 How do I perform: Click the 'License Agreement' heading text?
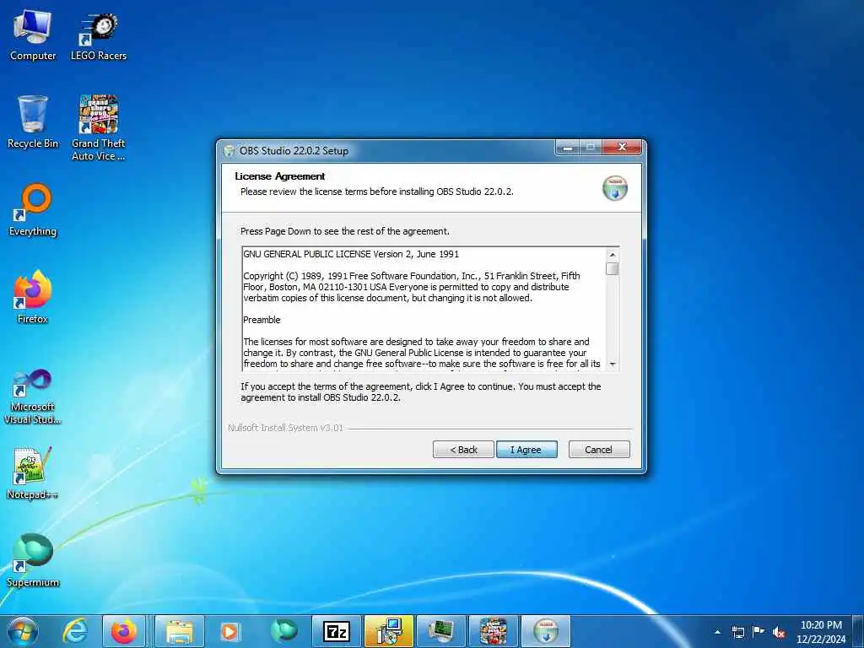tap(280, 176)
